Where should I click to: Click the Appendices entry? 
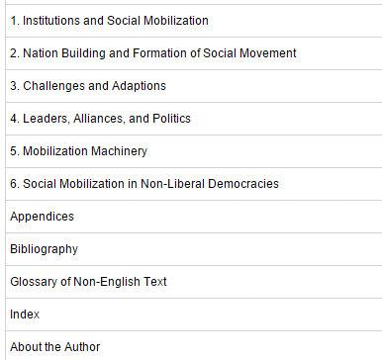(42, 217)
